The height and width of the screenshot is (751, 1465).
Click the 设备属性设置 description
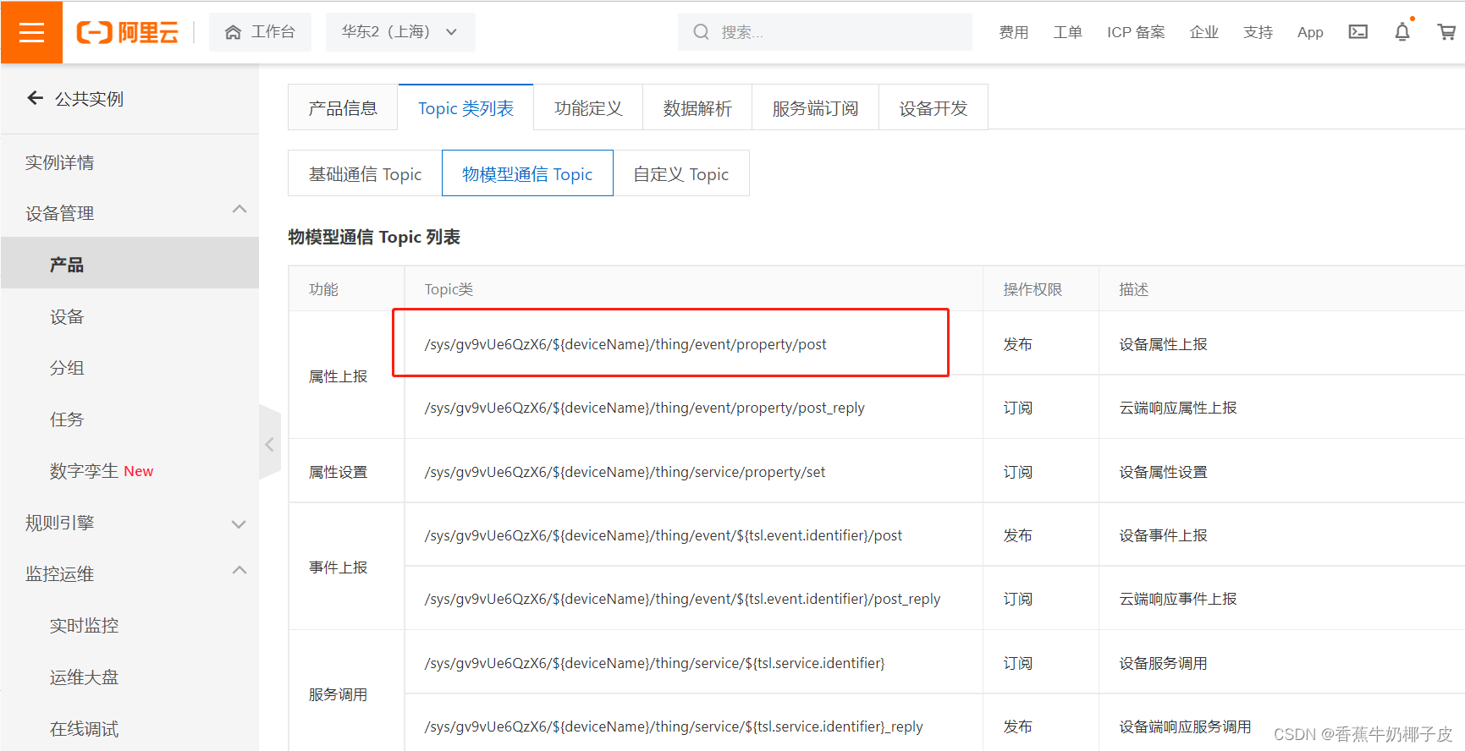(1163, 472)
